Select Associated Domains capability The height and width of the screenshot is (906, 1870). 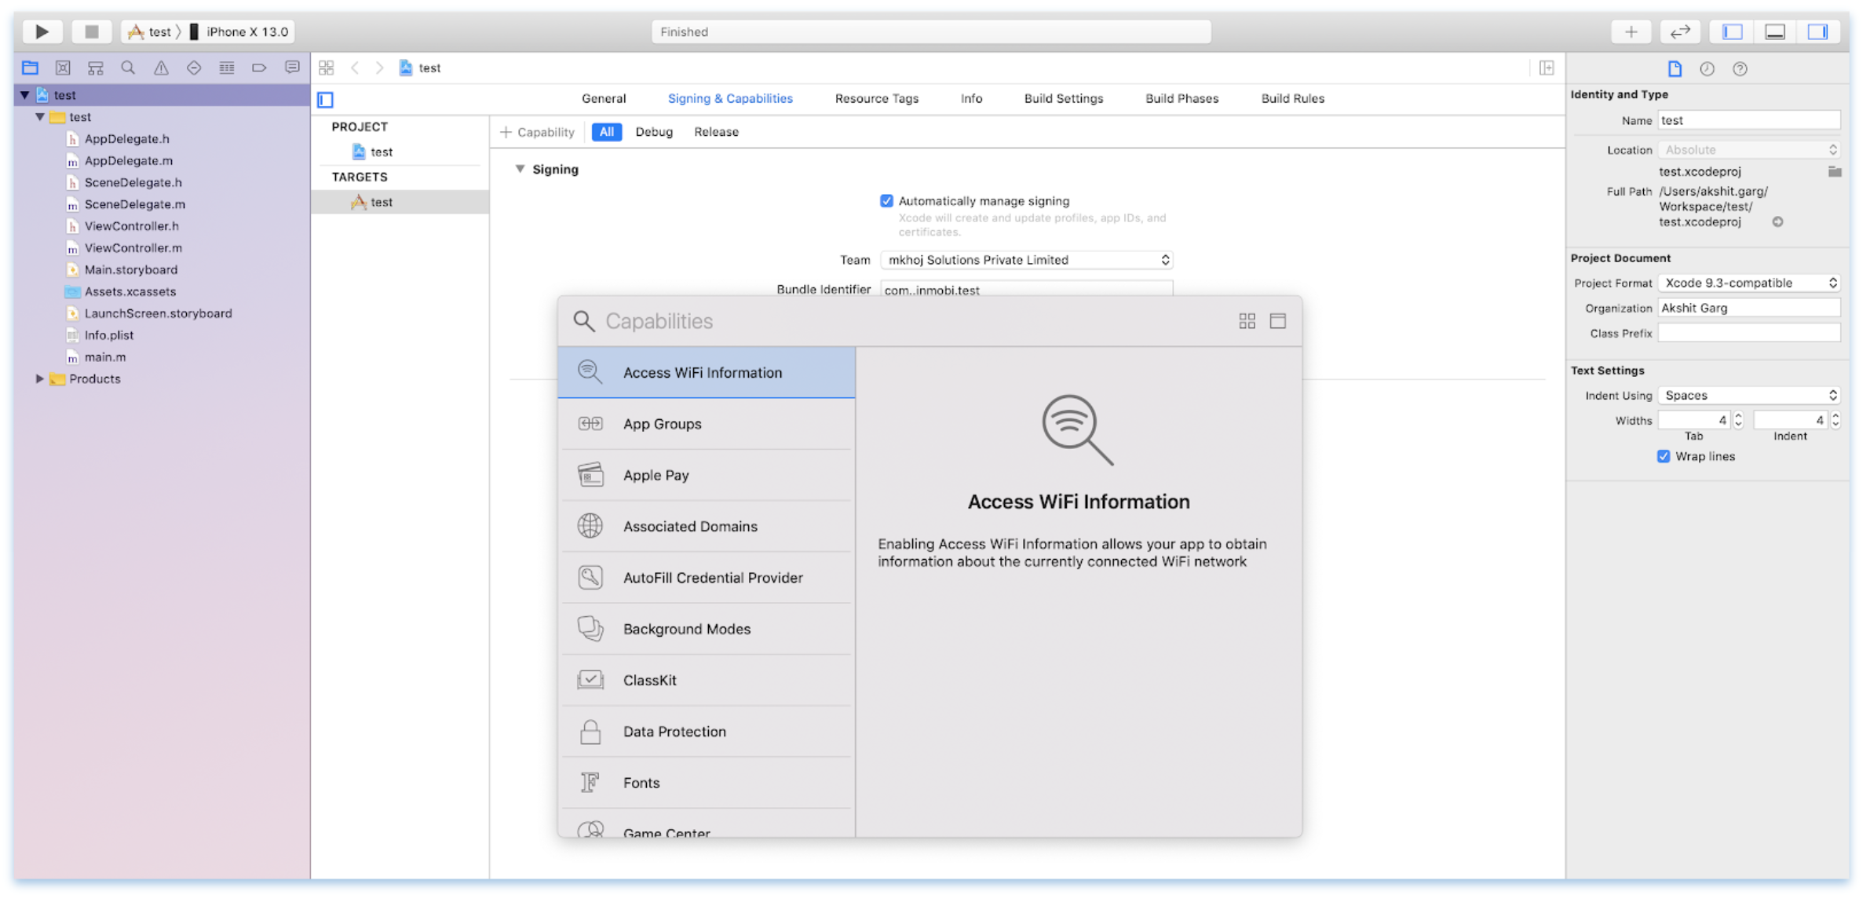(x=707, y=526)
